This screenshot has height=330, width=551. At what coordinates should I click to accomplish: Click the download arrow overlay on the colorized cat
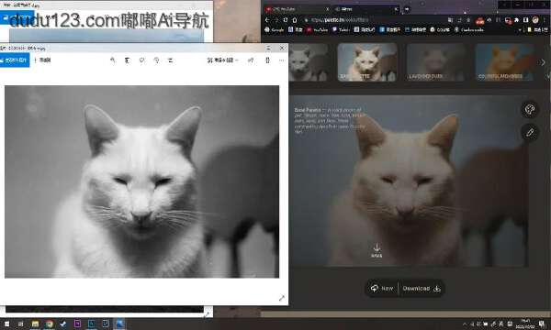377,250
